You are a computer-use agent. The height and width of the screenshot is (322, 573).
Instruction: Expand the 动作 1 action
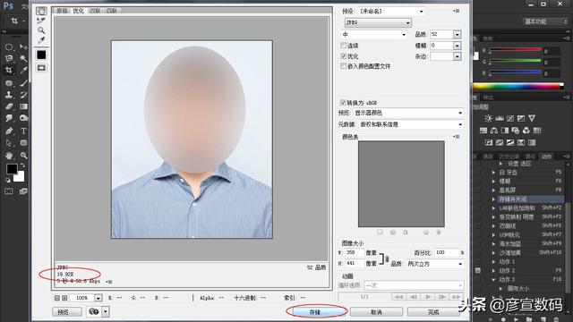click(x=493, y=262)
